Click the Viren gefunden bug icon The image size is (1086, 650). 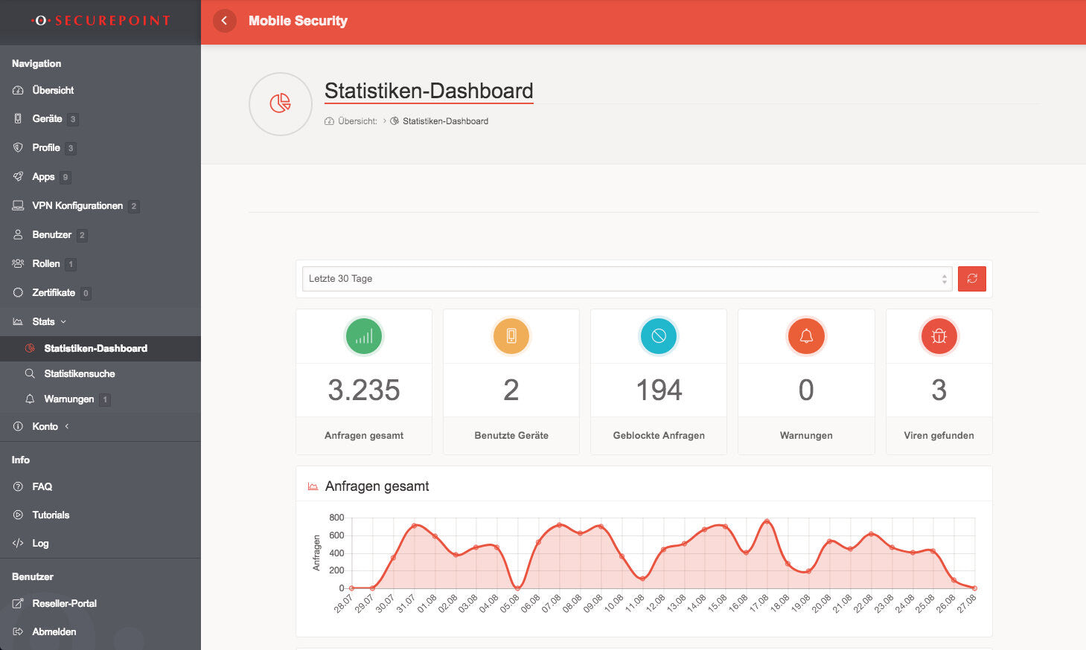(x=939, y=336)
